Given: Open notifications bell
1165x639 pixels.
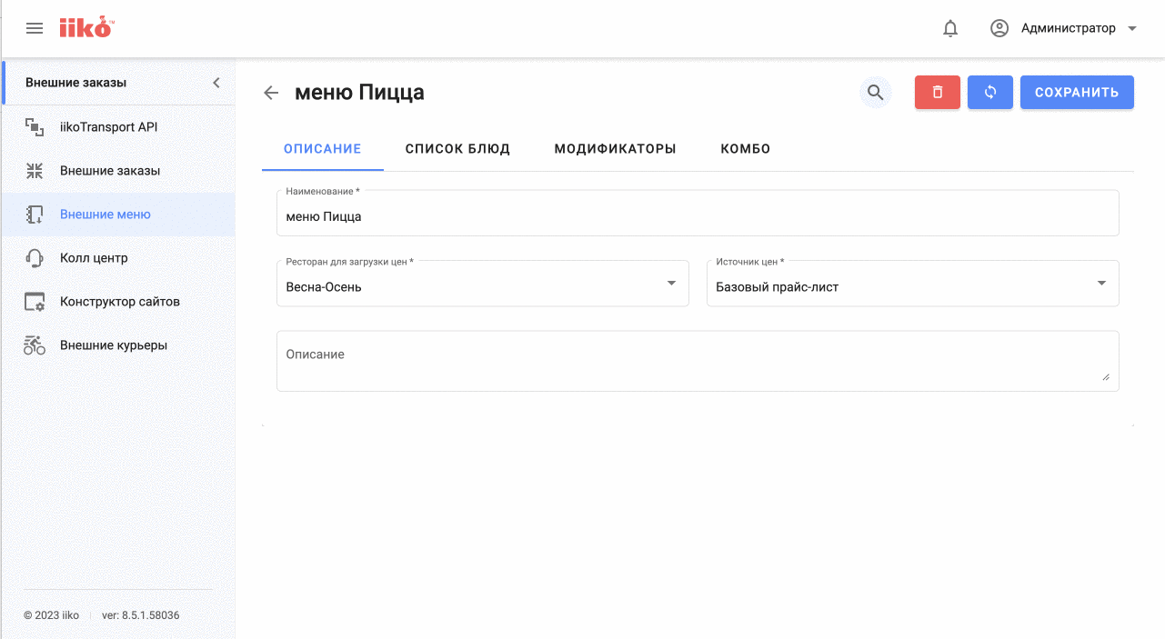Looking at the screenshot, I should [x=950, y=29].
